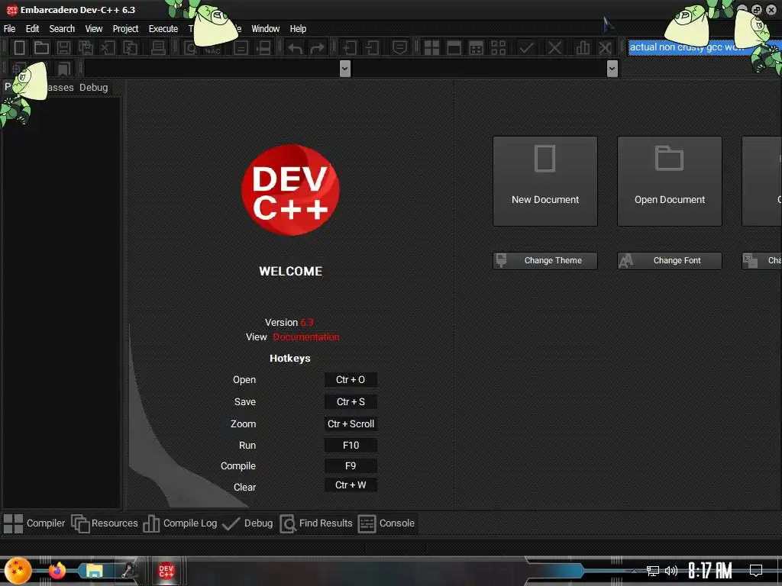Click the Close All files toolbar icon
782x586 pixels.
coord(130,48)
